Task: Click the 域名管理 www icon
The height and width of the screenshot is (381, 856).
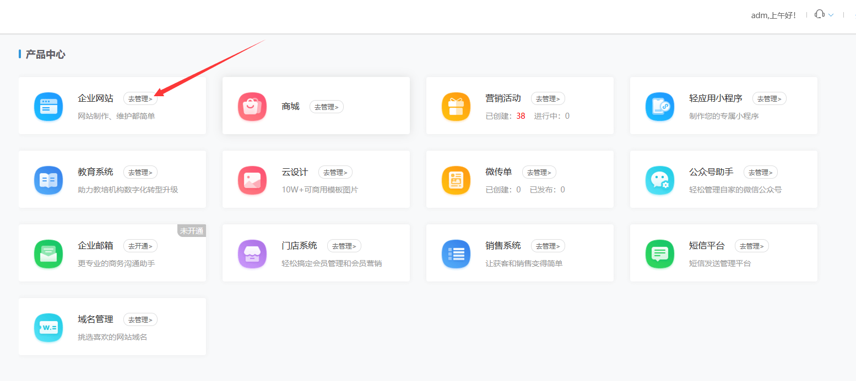Action: [48, 327]
